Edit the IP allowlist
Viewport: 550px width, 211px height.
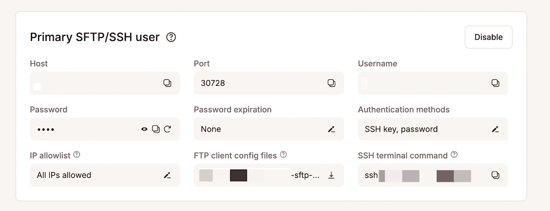[167, 175]
